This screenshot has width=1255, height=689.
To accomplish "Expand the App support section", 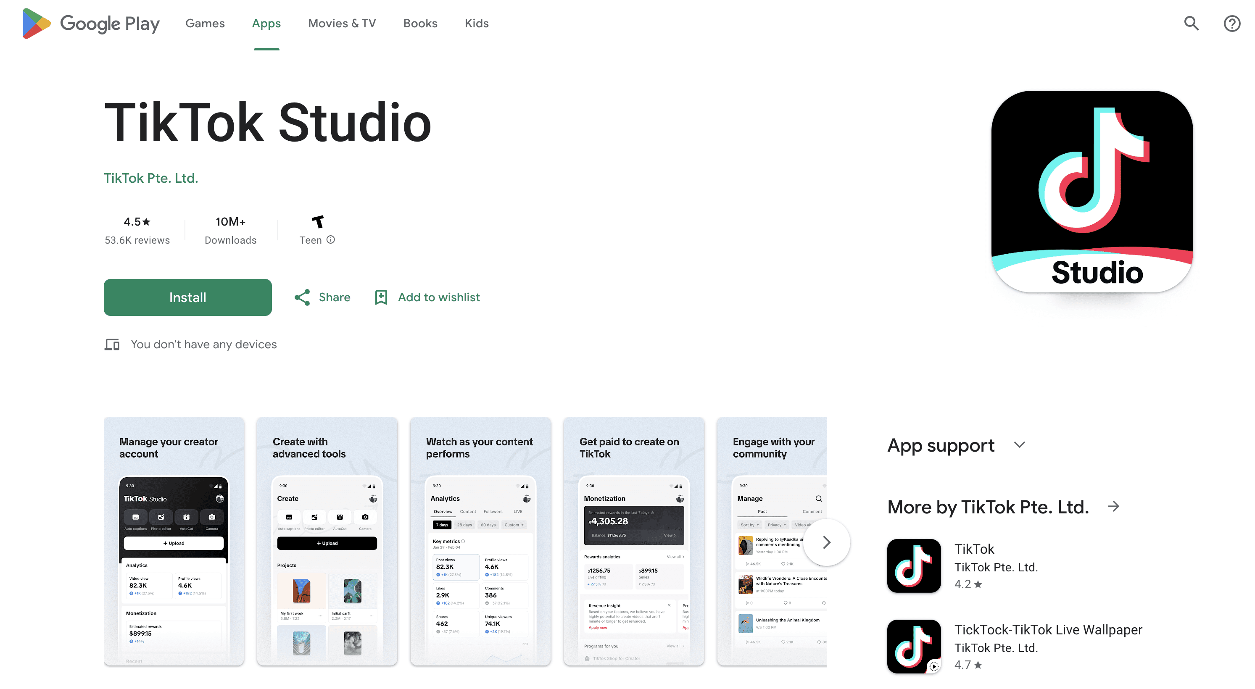I will (1020, 445).
